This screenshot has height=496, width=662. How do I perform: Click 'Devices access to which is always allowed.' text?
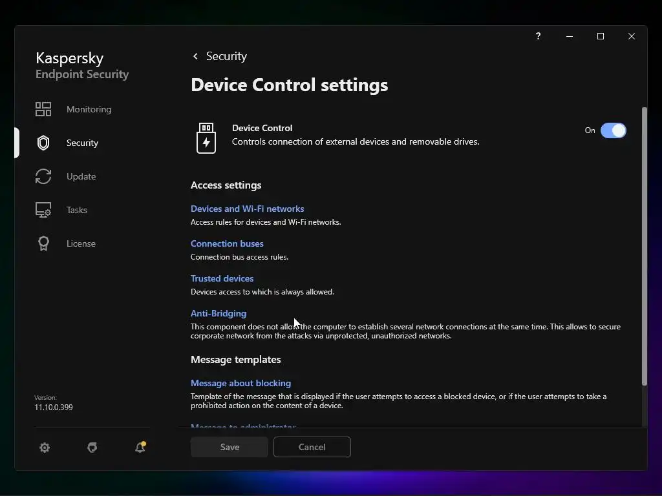pyautogui.click(x=262, y=292)
